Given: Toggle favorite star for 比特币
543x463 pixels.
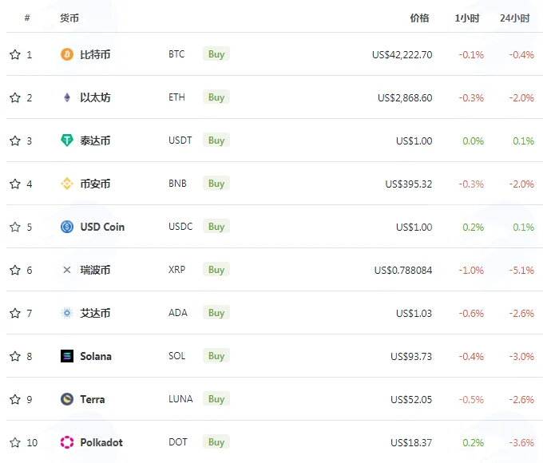Looking at the screenshot, I should click(x=15, y=54).
